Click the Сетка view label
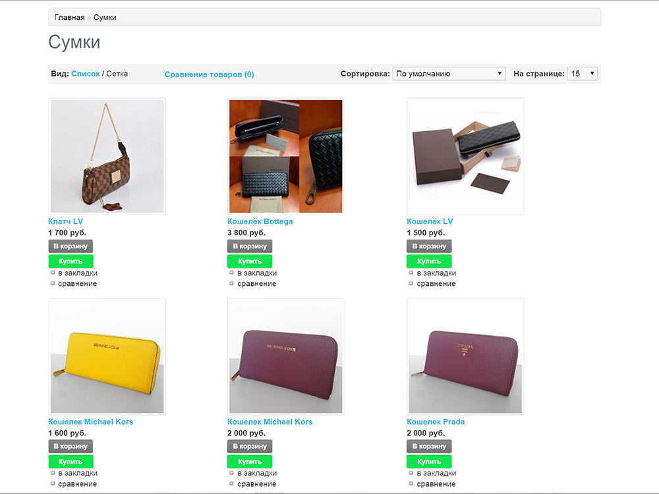The width and height of the screenshot is (659, 494). pyautogui.click(x=117, y=74)
